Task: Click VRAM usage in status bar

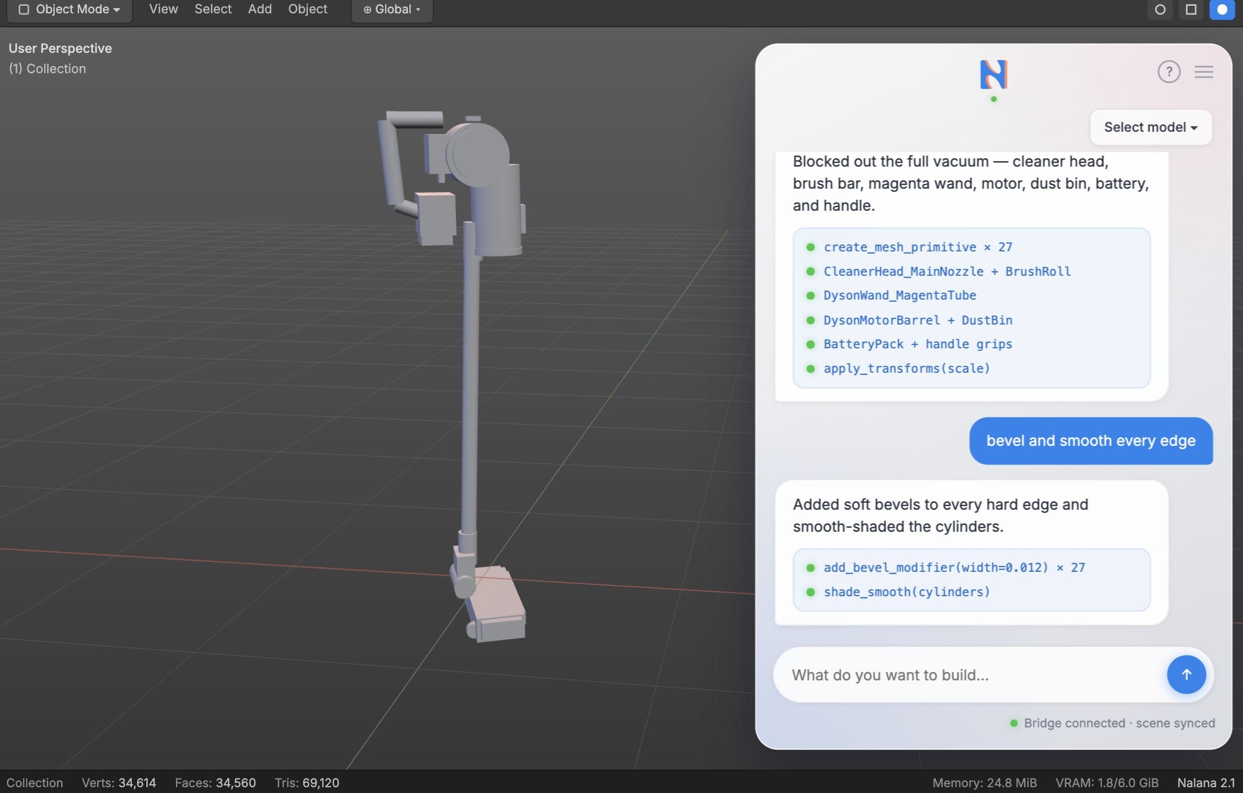Action: click(x=1107, y=783)
